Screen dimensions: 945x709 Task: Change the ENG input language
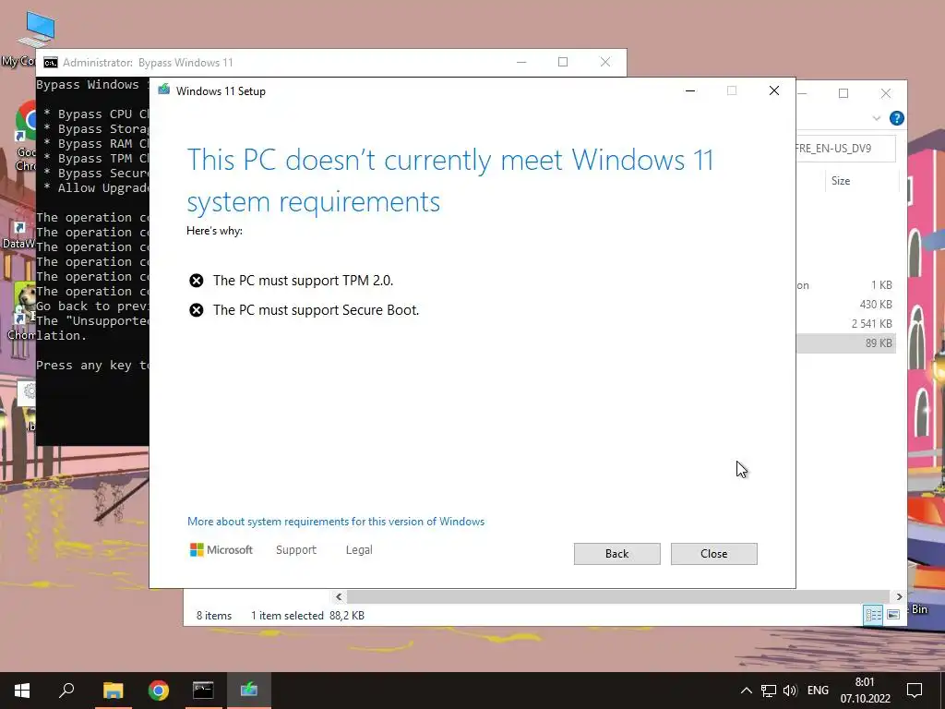pos(818,691)
